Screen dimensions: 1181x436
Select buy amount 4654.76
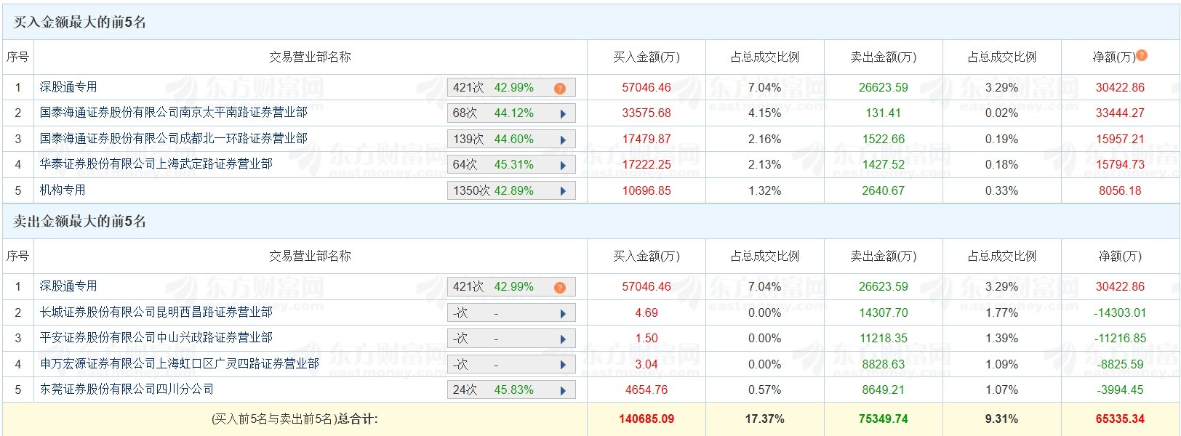tap(646, 390)
